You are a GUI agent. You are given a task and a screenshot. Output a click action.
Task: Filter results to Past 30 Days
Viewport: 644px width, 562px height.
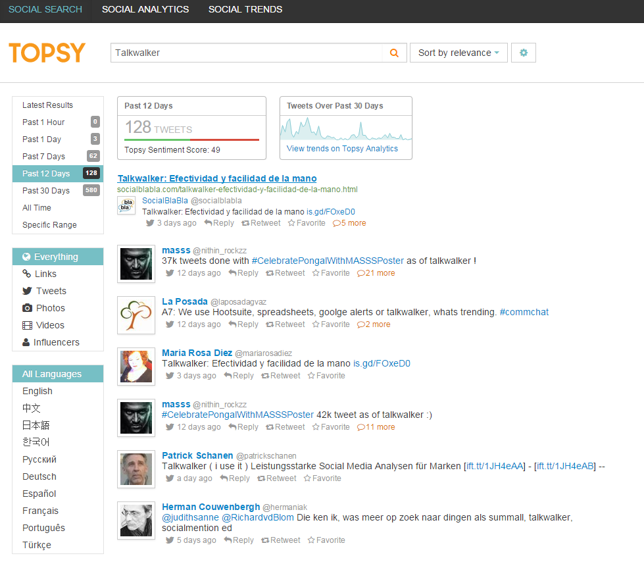tap(58, 191)
